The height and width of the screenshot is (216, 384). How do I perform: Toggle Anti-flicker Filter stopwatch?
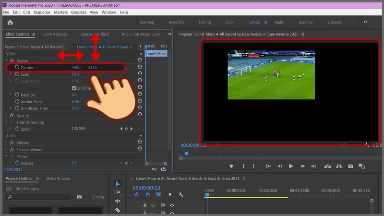[x=17, y=108]
